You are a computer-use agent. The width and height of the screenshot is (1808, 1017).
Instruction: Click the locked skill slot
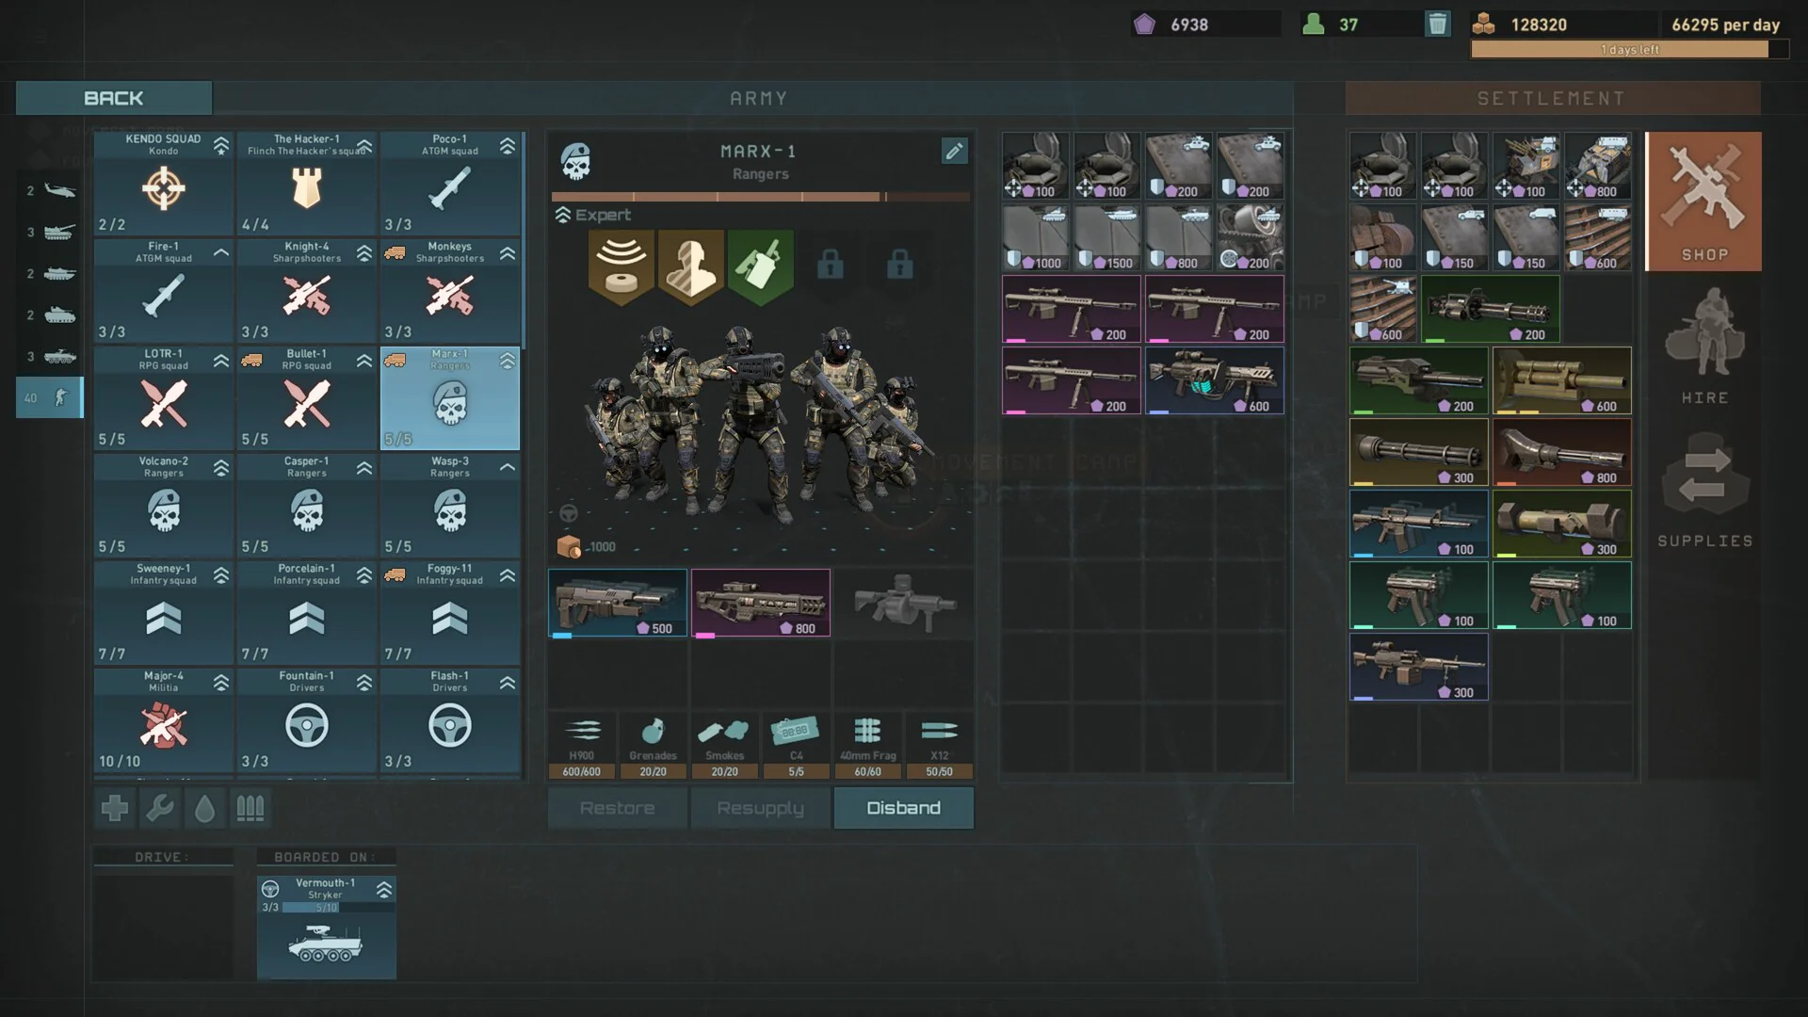click(x=831, y=266)
